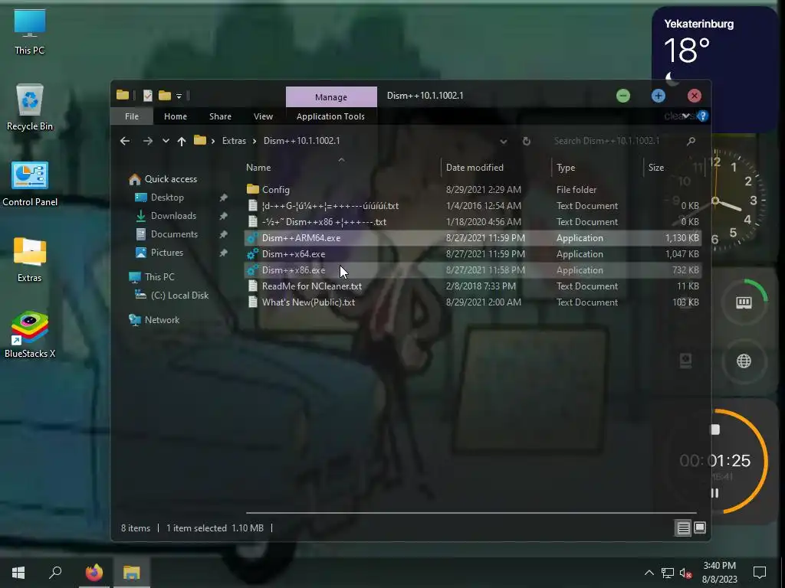Click New folder quick access toolbar icon

[165, 95]
